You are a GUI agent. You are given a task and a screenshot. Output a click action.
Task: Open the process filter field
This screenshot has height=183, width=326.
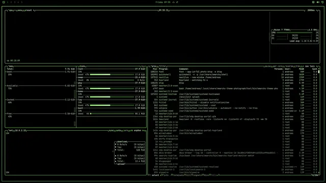coord(162,66)
